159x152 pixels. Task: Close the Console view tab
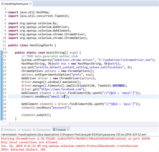click(68, 130)
